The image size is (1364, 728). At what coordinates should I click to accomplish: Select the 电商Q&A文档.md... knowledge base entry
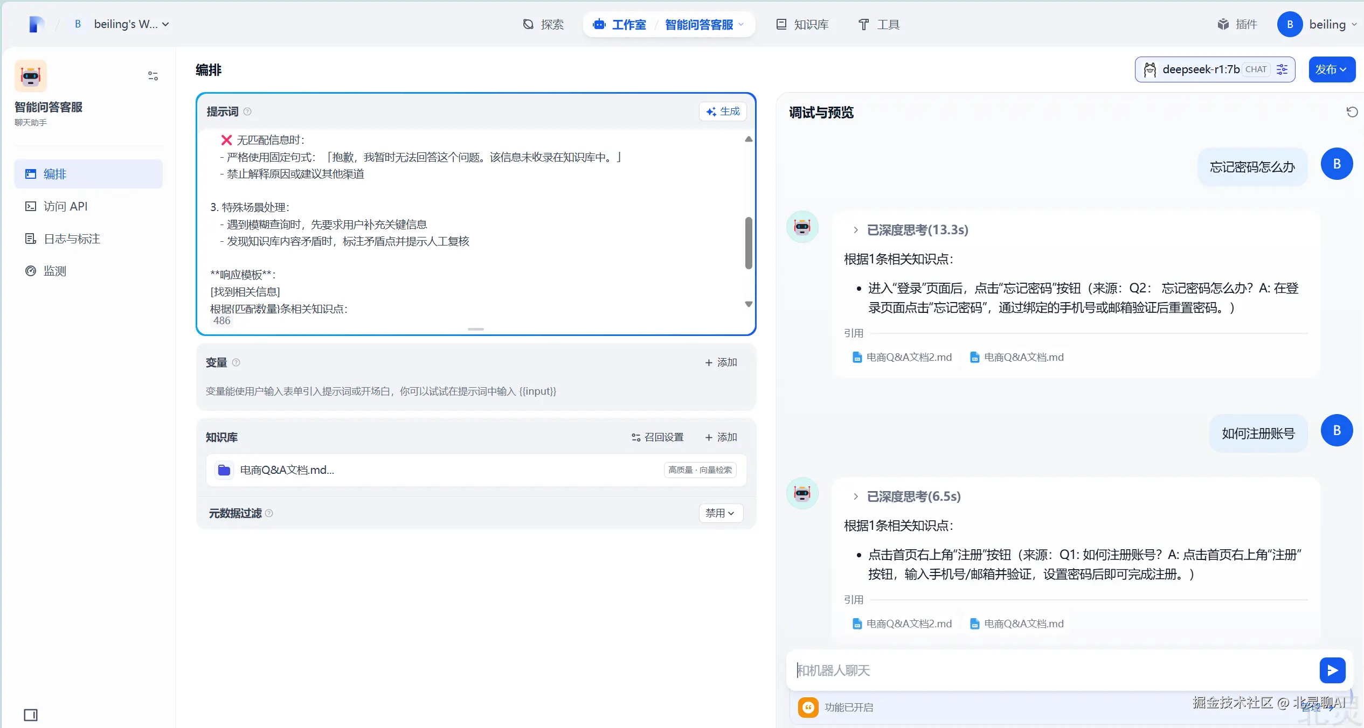pos(476,470)
